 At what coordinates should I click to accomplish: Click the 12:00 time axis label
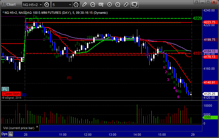(87, 135)
